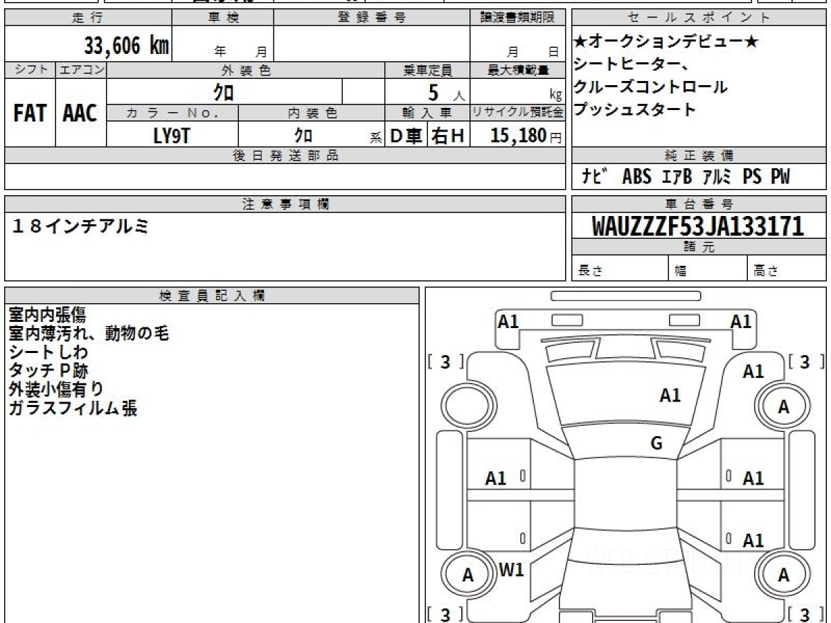The width and height of the screenshot is (831, 623).
Task: Click the シフト header cell
Action: coord(30,70)
